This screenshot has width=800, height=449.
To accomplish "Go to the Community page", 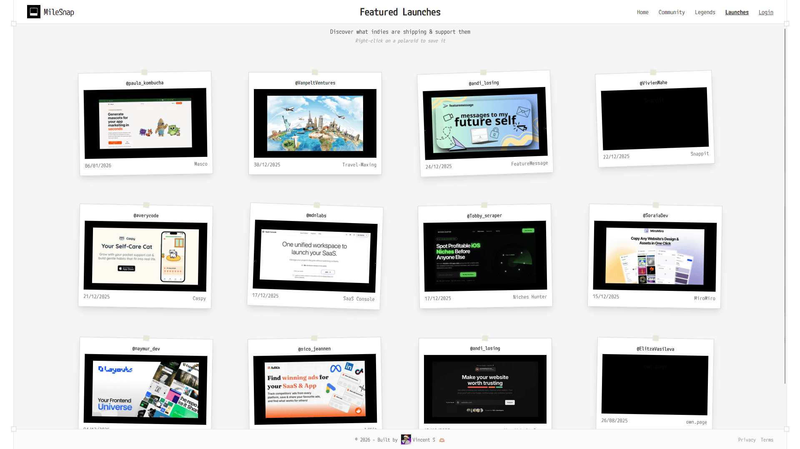I will coord(671,12).
